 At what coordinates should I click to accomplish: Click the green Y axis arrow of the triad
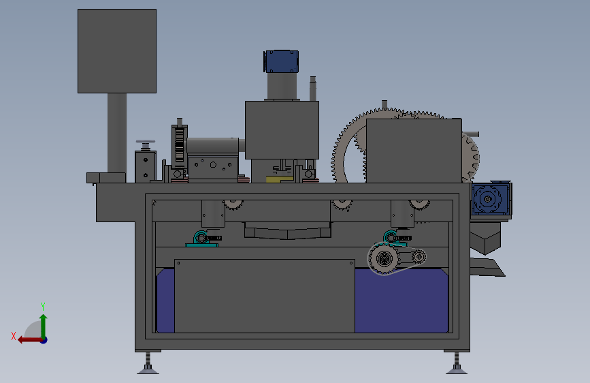pos(44,325)
